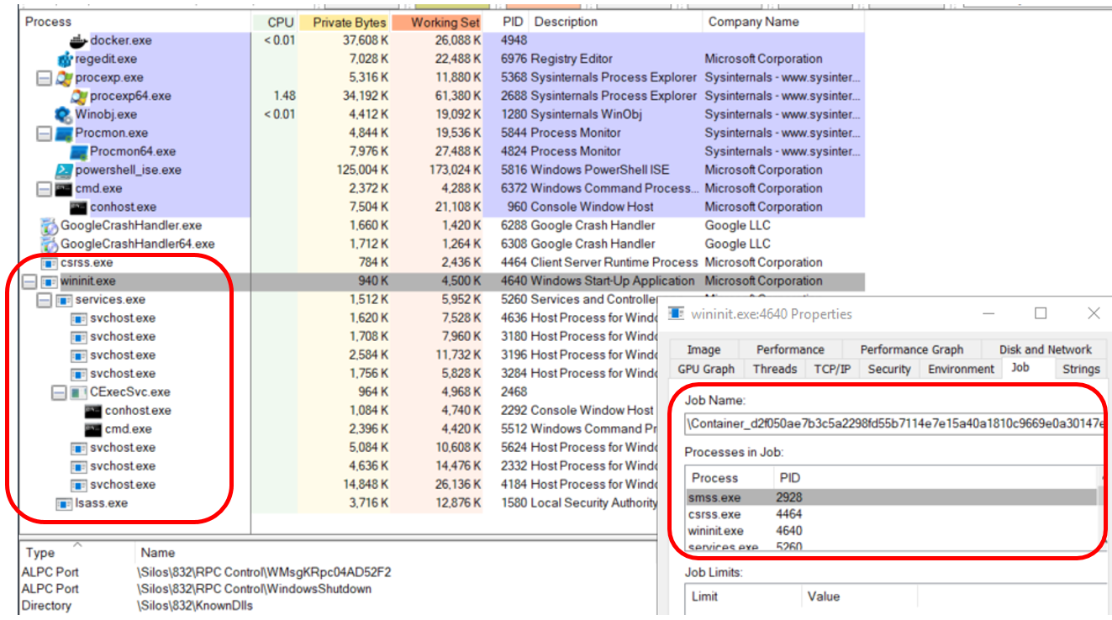Switch to the Threads tab
Screen dimensions: 1112x620
click(x=774, y=368)
